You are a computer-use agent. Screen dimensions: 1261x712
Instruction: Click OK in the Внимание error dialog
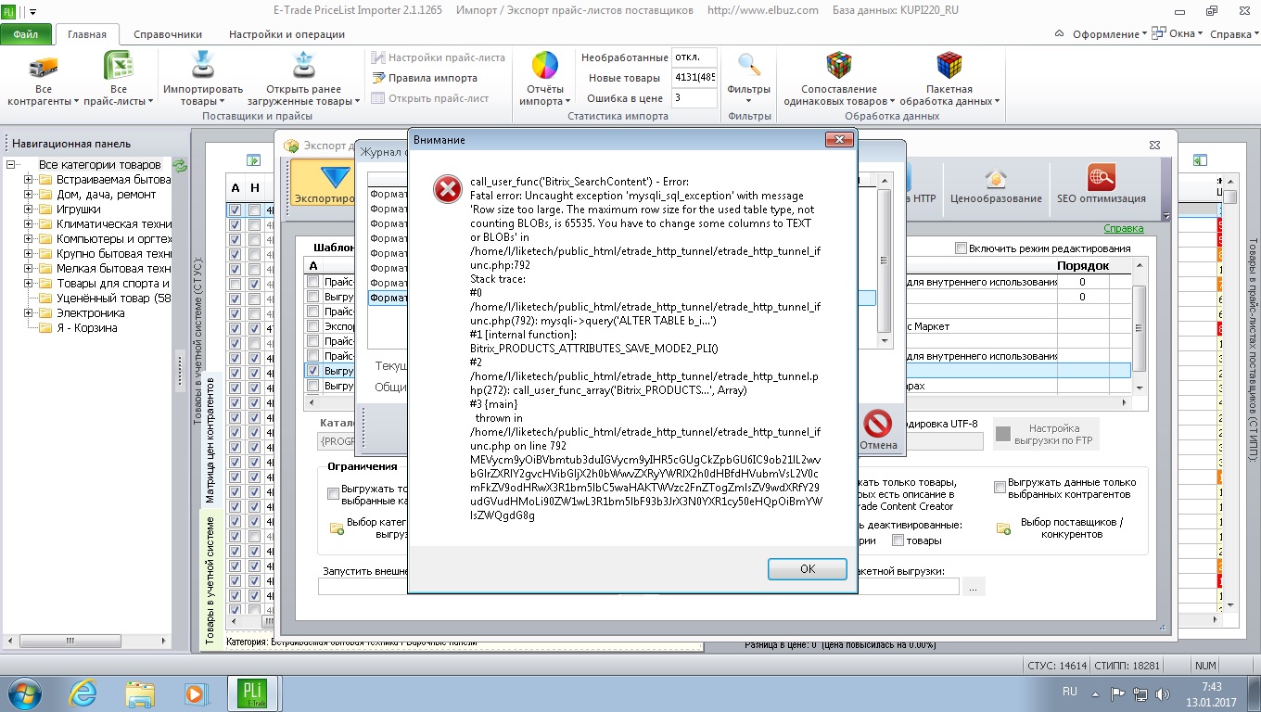pos(808,569)
